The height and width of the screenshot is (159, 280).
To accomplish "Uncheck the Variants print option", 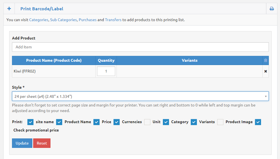I will [x=194, y=122].
